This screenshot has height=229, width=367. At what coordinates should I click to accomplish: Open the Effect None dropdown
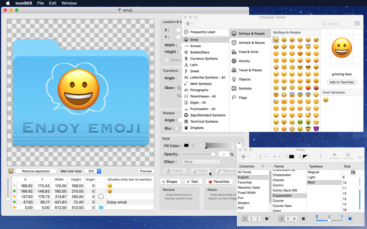click(x=203, y=162)
